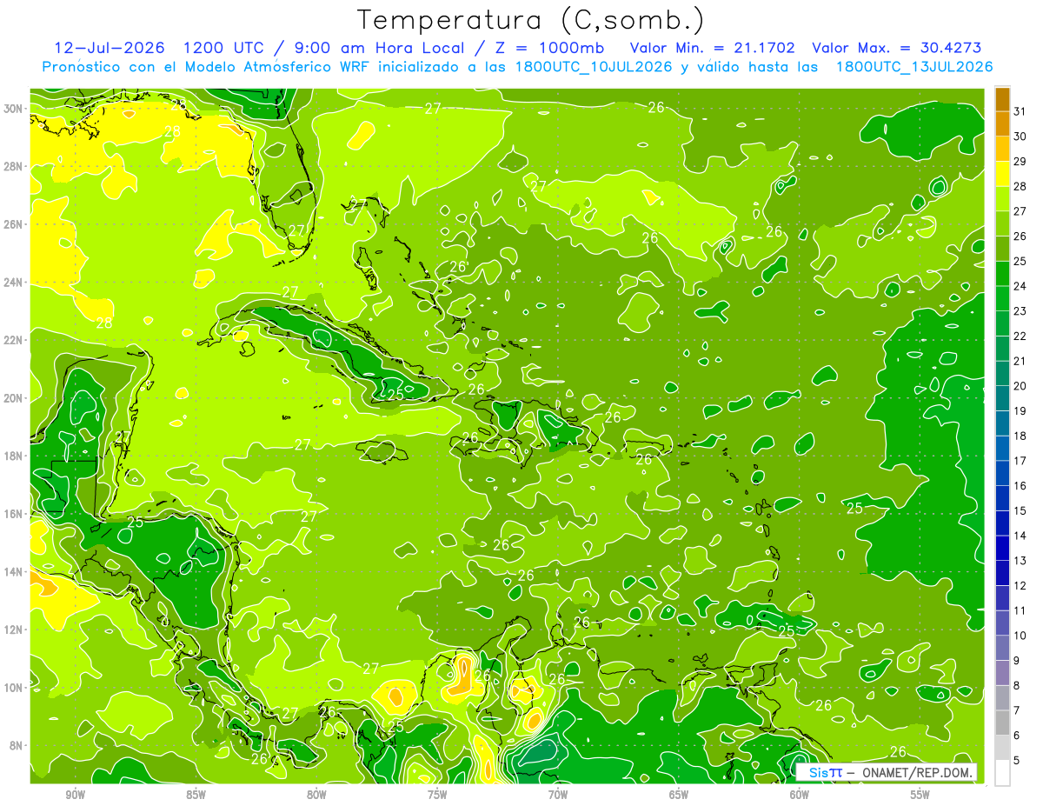The height and width of the screenshot is (806, 1043).
Task: Click the legend value '31'
Action: coord(1020,111)
